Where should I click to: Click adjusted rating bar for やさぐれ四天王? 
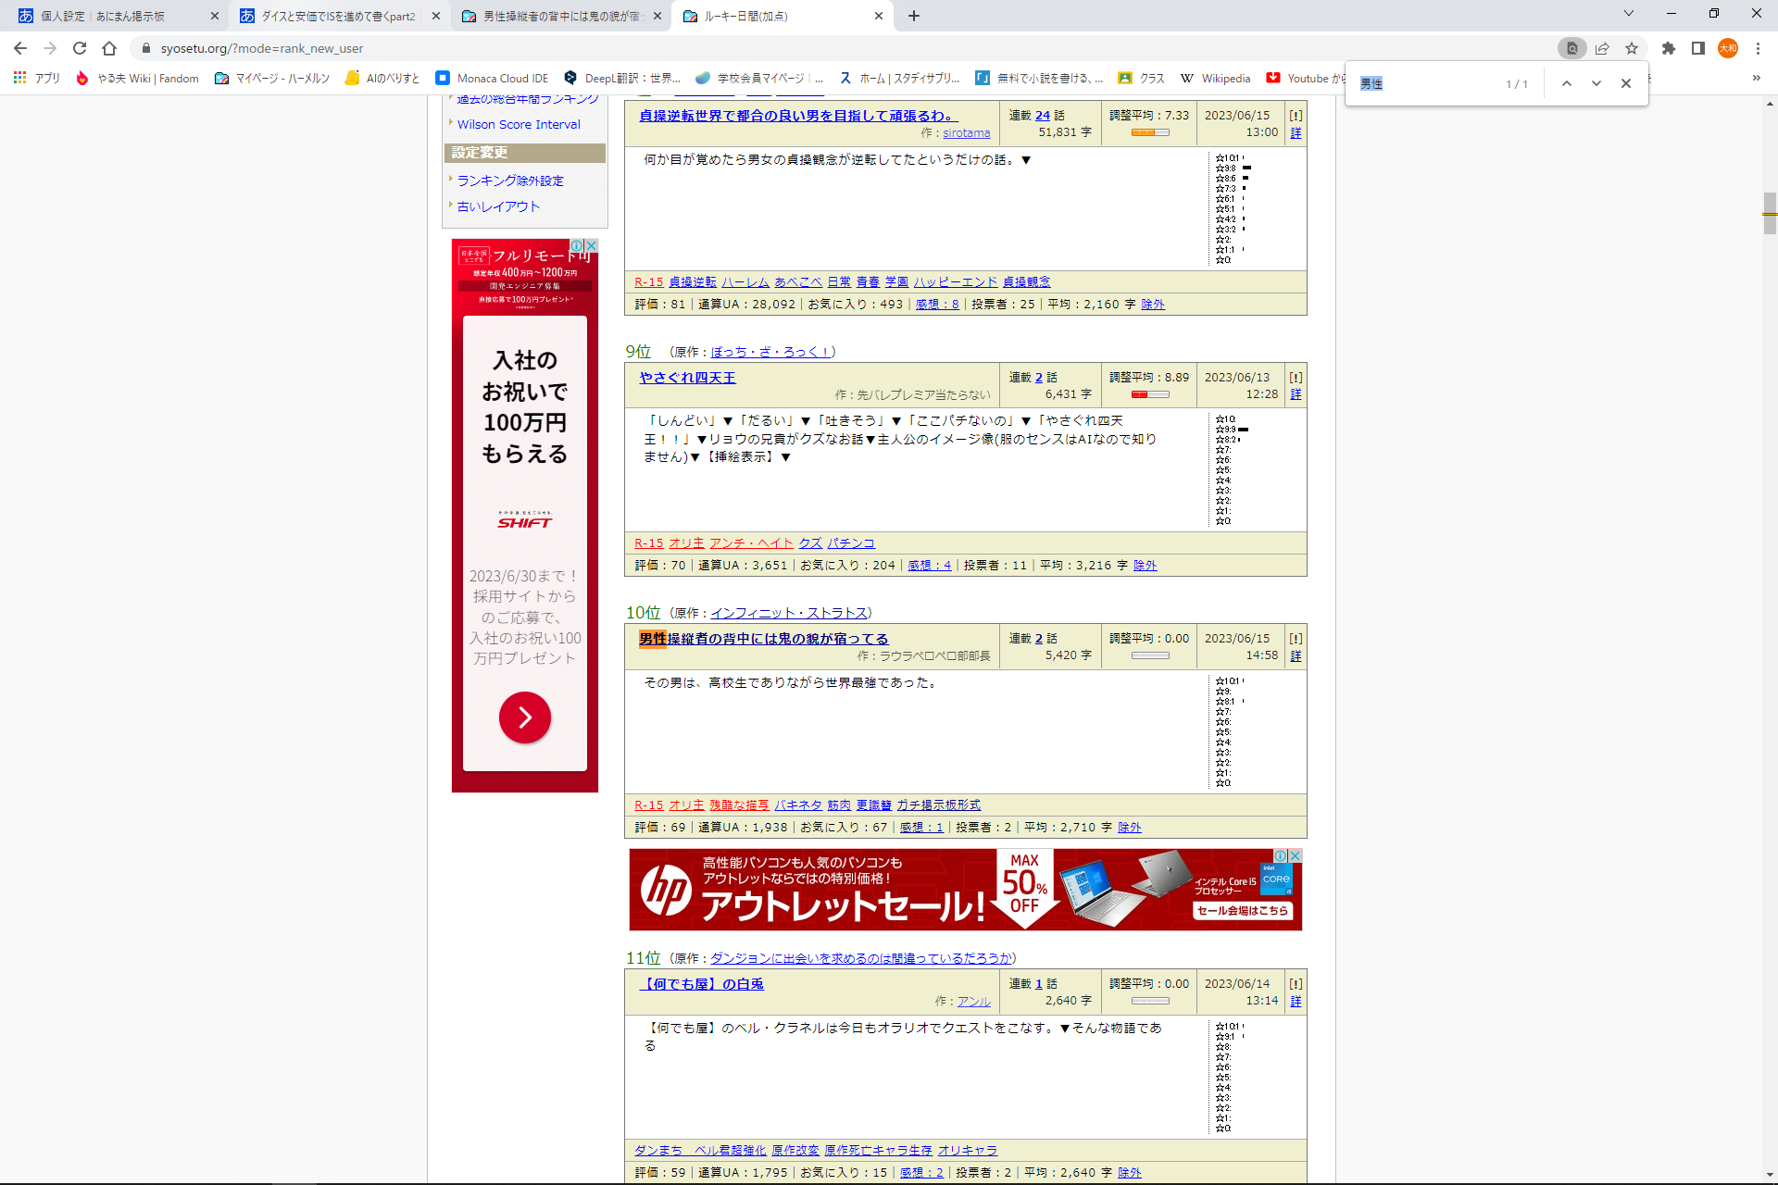click(x=1150, y=394)
